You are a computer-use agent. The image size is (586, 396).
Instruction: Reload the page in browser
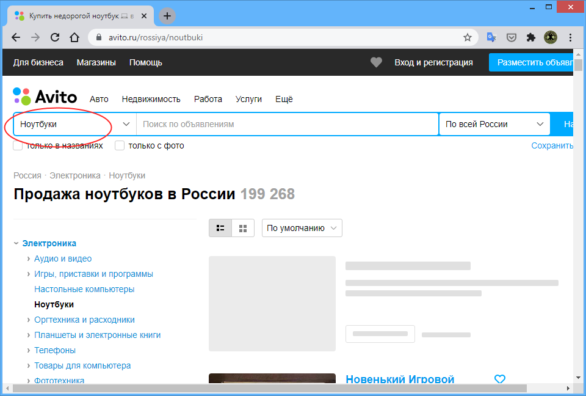(x=55, y=37)
